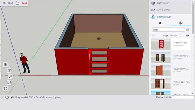Switch to the home In Model tab
The height and width of the screenshot is (110, 195).
pos(160,23)
